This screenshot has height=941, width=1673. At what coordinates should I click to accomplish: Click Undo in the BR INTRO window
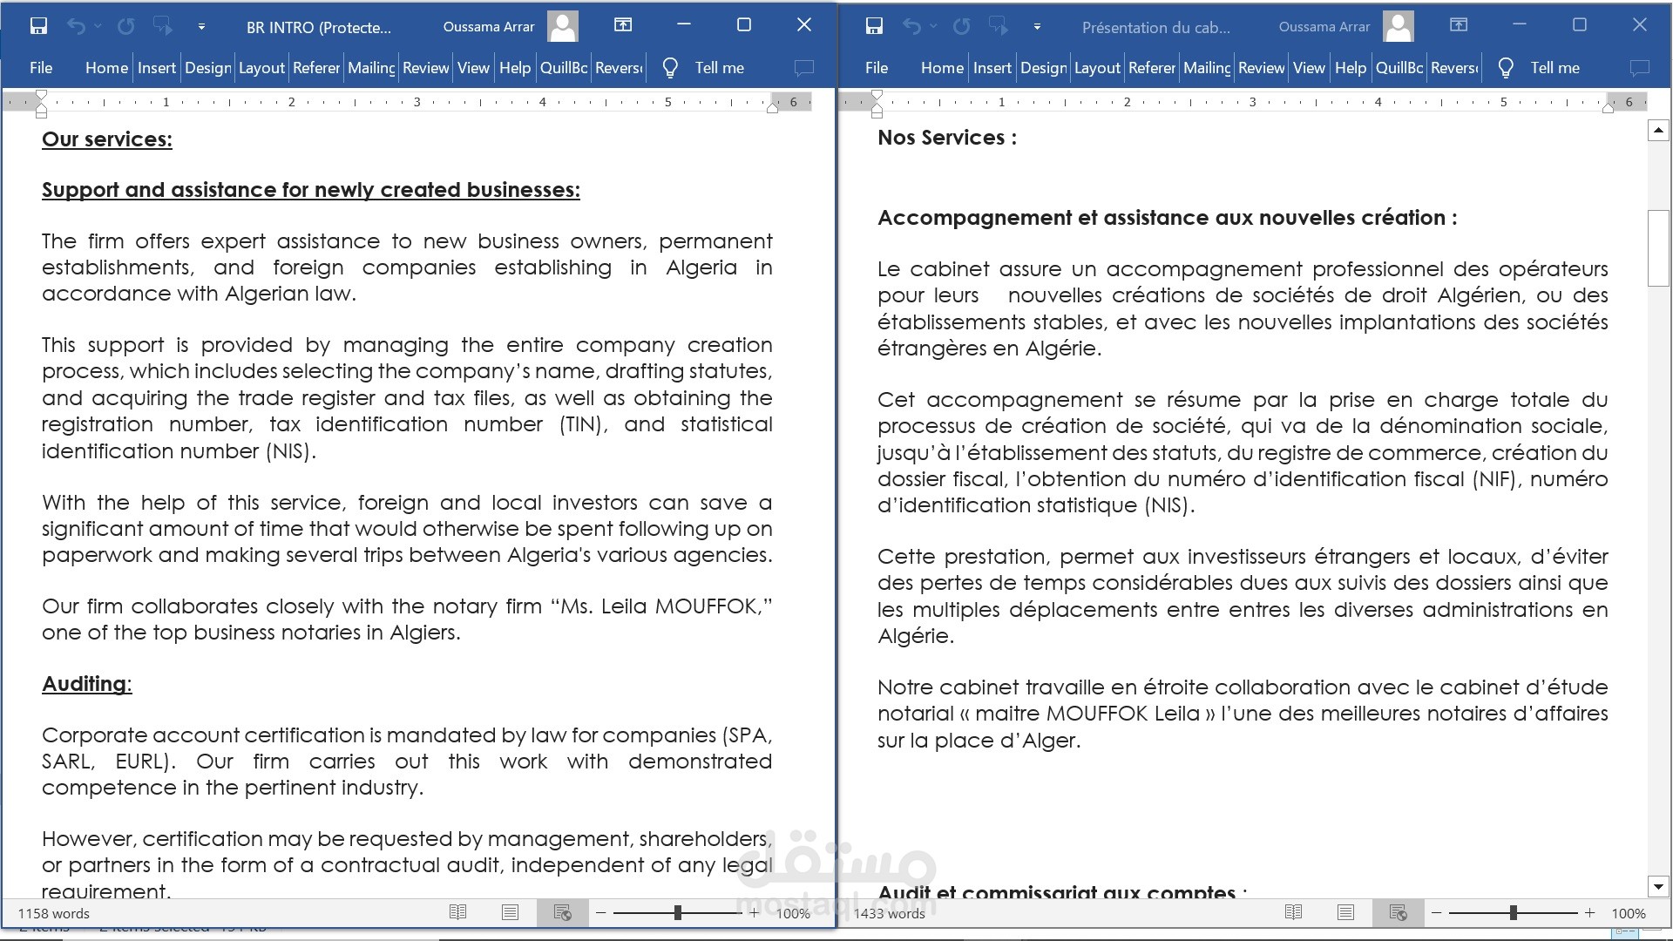tap(76, 26)
